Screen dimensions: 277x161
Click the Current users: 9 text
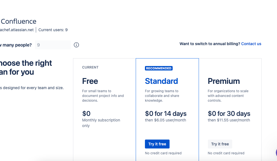[x=53, y=30]
